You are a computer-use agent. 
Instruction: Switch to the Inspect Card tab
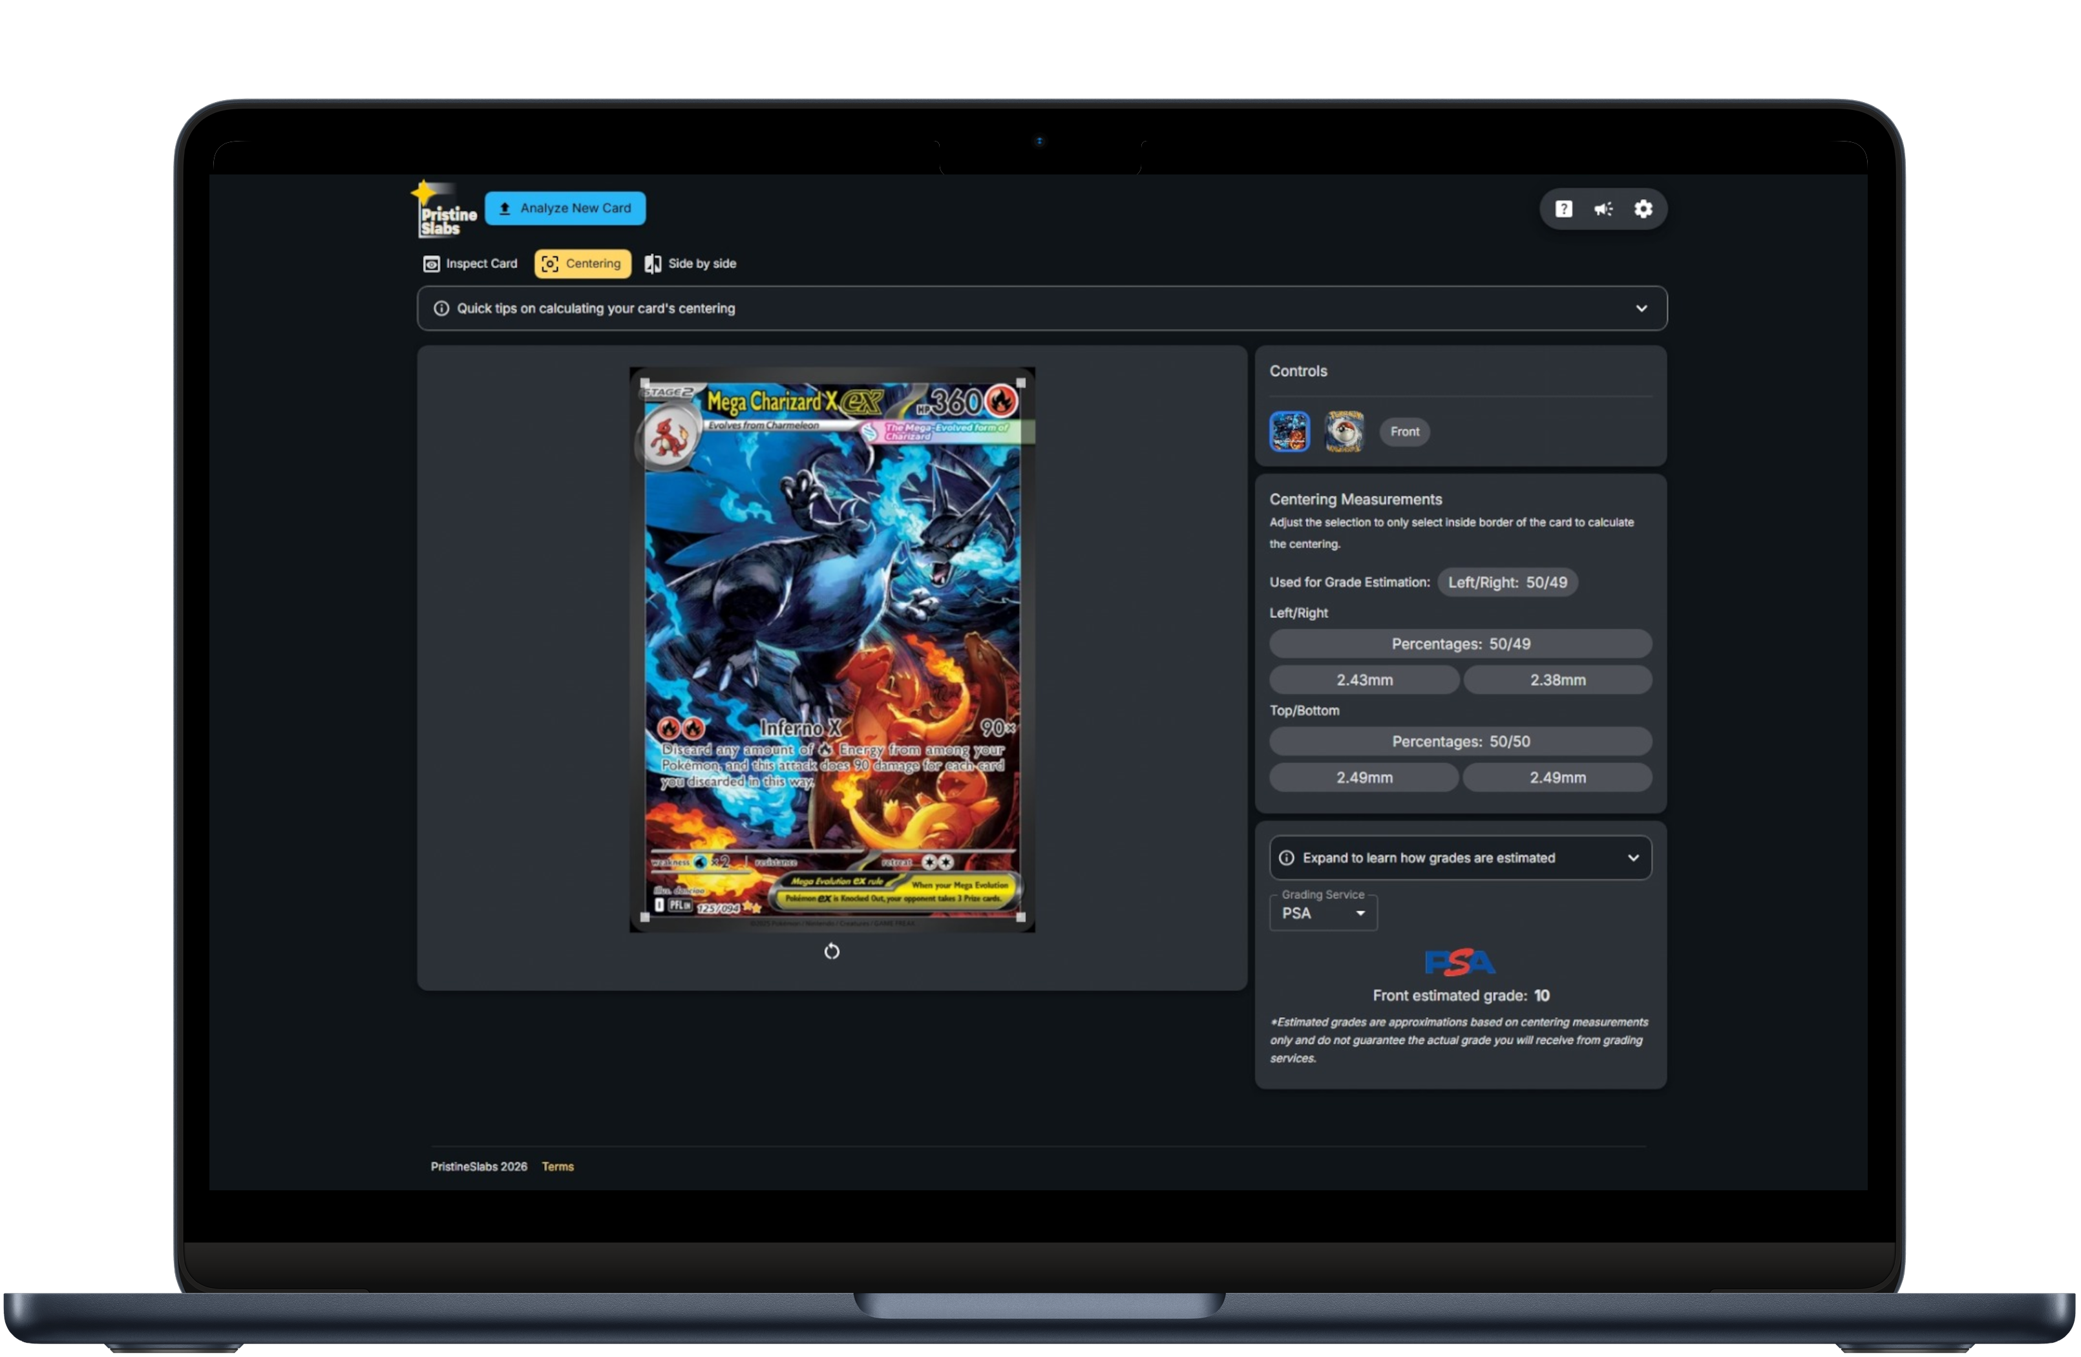[470, 264]
